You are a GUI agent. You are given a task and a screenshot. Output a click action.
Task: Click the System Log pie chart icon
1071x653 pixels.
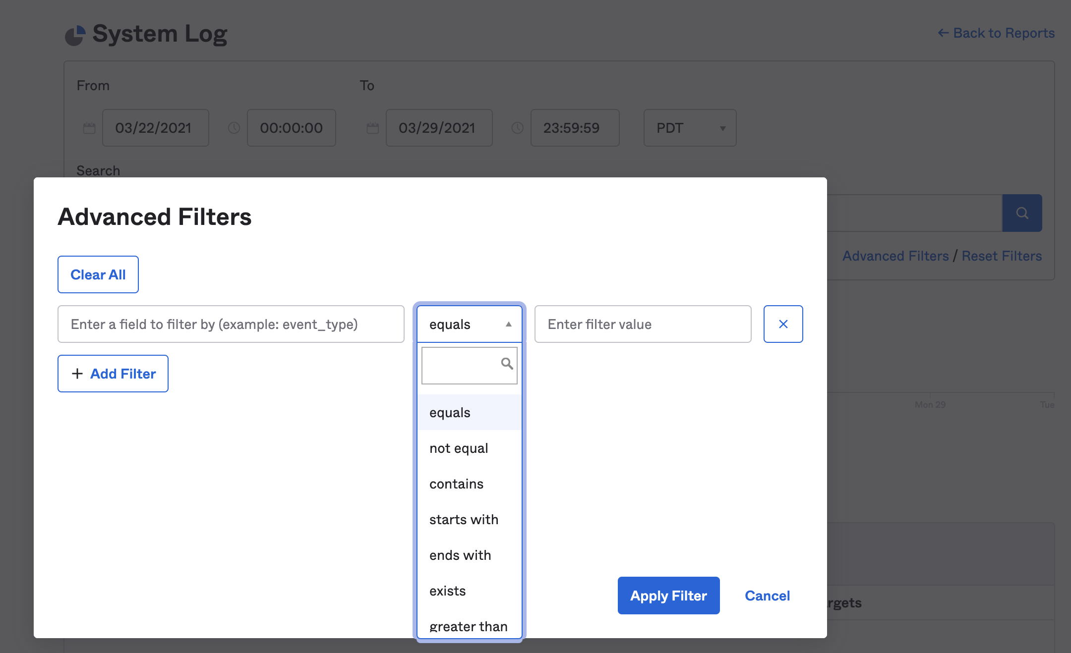(x=75, y=34)
